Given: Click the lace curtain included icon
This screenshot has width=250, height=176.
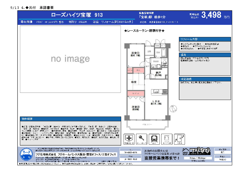Looking at the screenshot, I should pyautogui.click(x=167, y=138).
